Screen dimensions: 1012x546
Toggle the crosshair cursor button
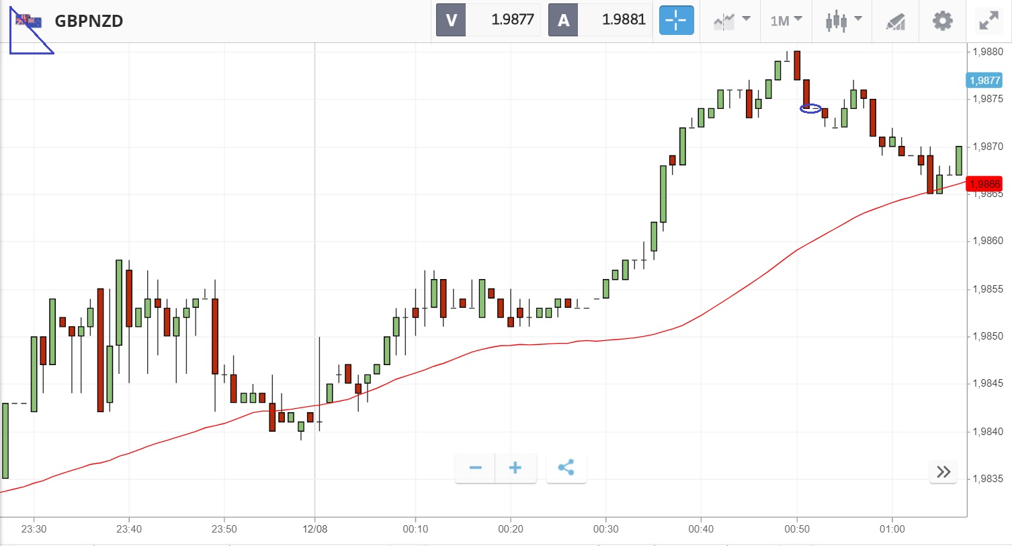pos(676,21)
